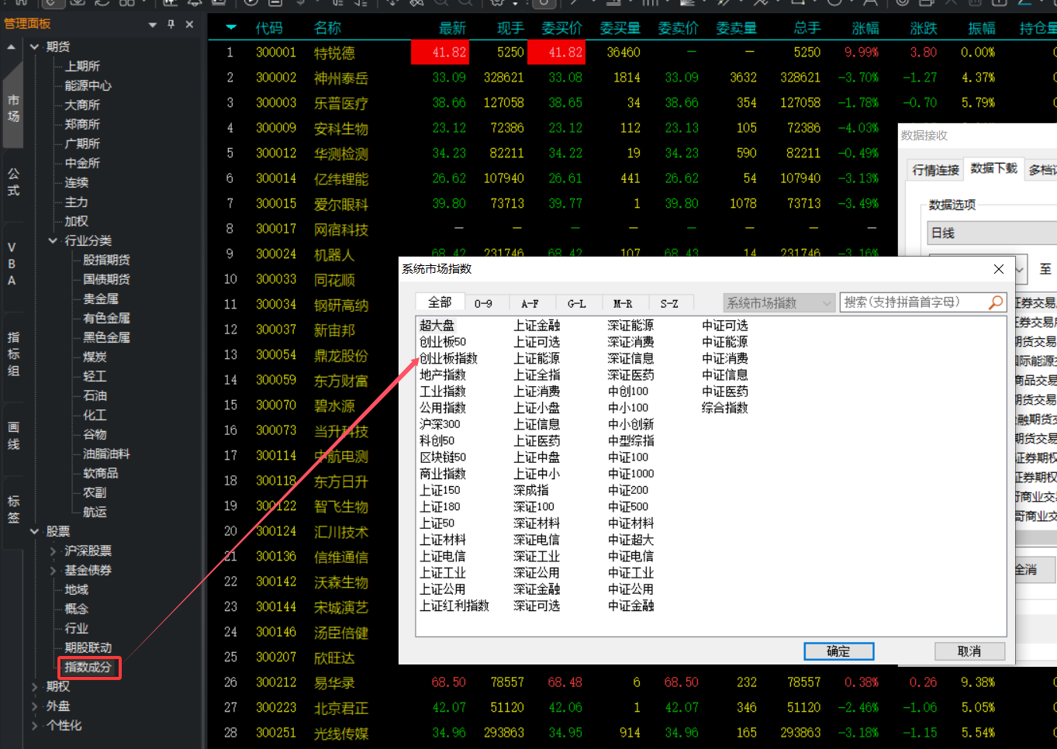Expand the 沪深股票 node

[x=53, y=551]
